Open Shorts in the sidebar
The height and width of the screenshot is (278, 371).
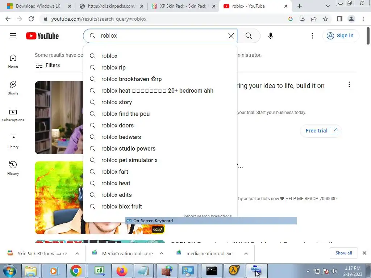(x=13, y=88)
